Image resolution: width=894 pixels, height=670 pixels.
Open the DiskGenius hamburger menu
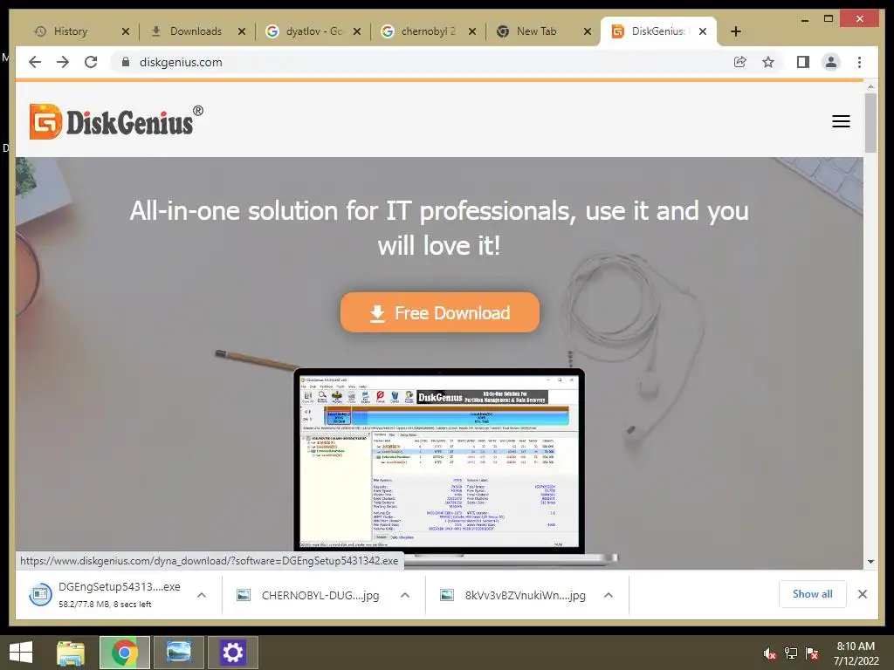841,121
